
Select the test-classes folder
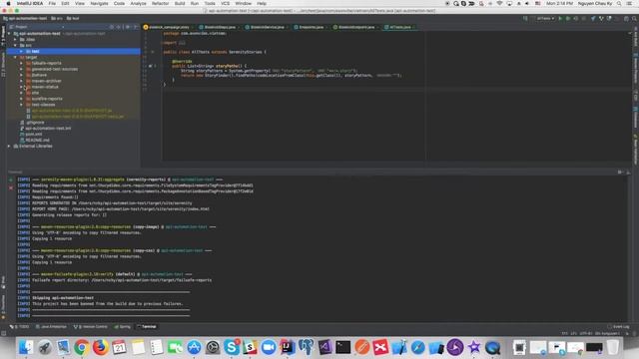point(41,105)
